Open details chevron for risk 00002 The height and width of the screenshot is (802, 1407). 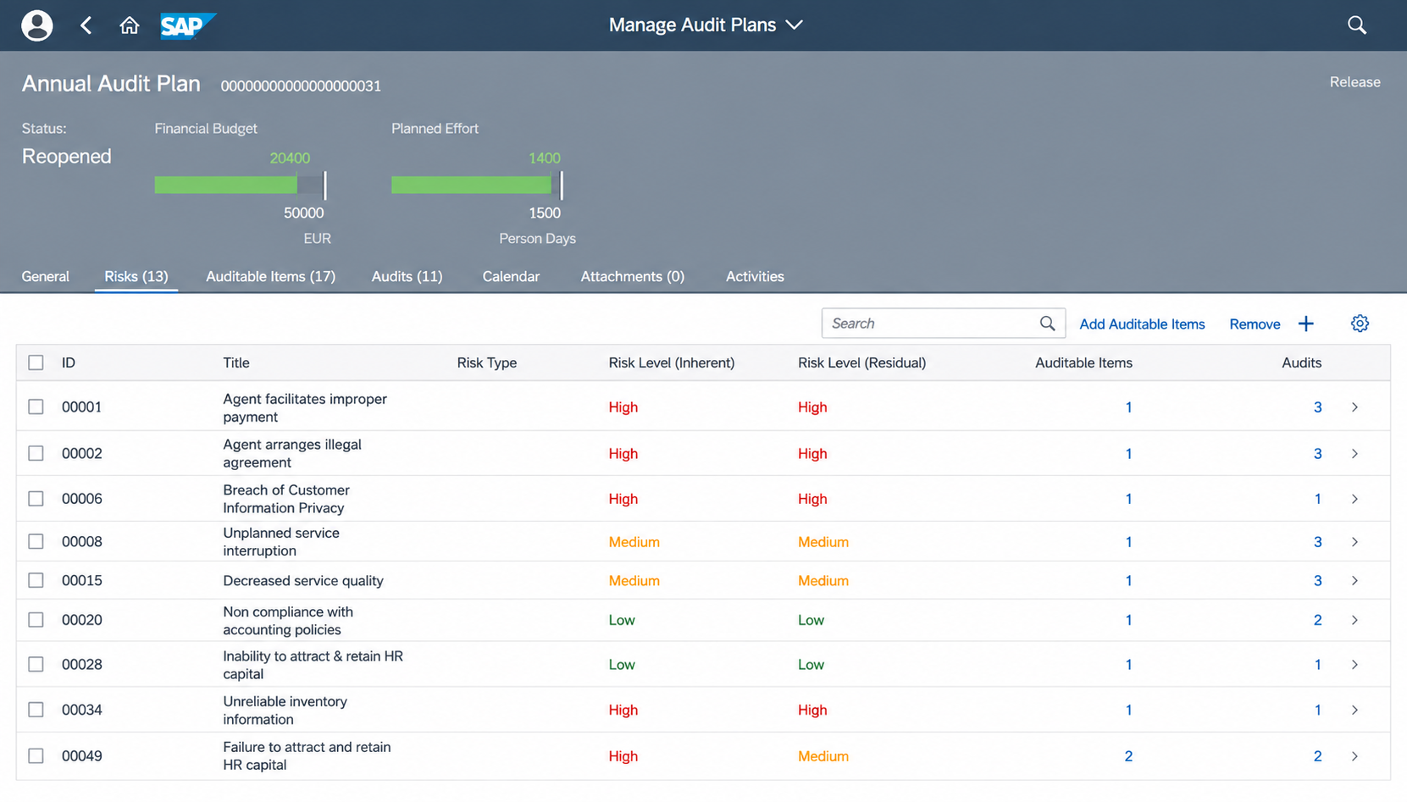(x=1354, y=454)
